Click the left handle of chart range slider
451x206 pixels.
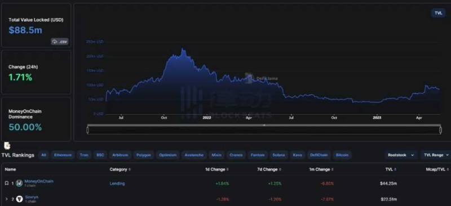pos(88,130)
